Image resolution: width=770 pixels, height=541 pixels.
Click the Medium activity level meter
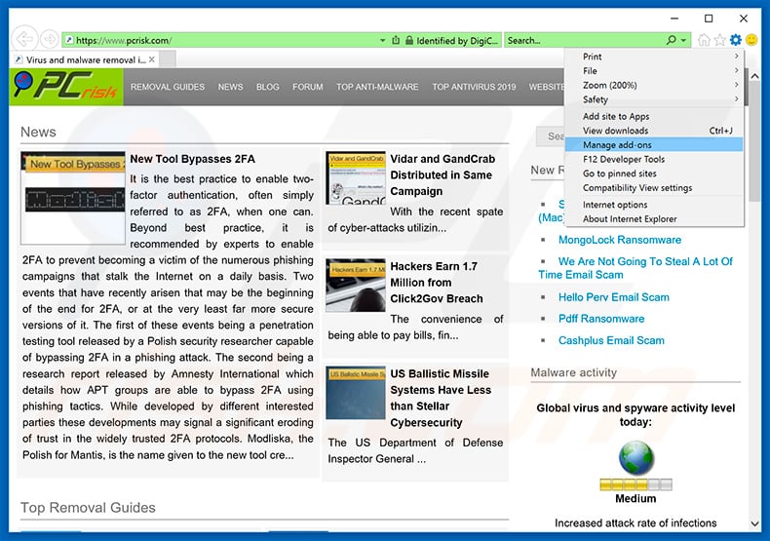click(x=635, y=485)
